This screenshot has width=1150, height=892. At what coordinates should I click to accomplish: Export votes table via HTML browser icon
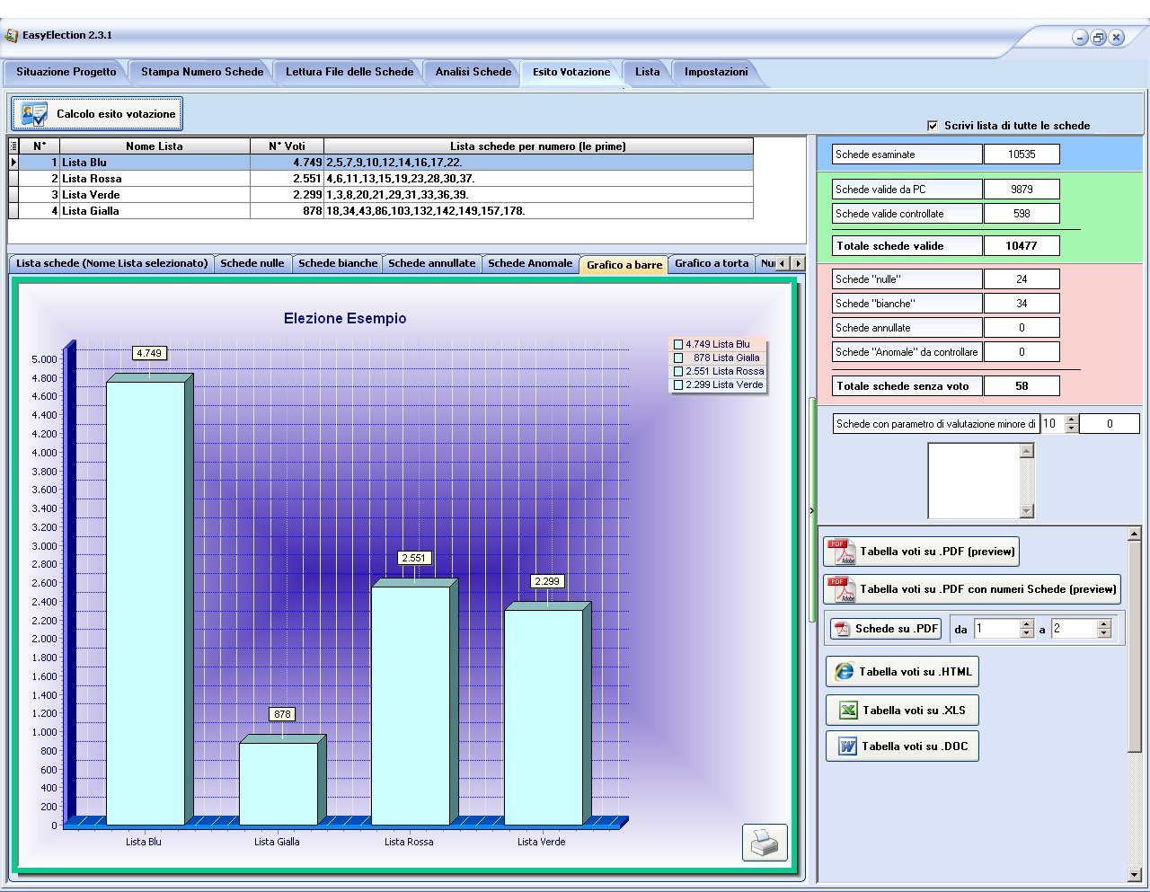[845, 672]
